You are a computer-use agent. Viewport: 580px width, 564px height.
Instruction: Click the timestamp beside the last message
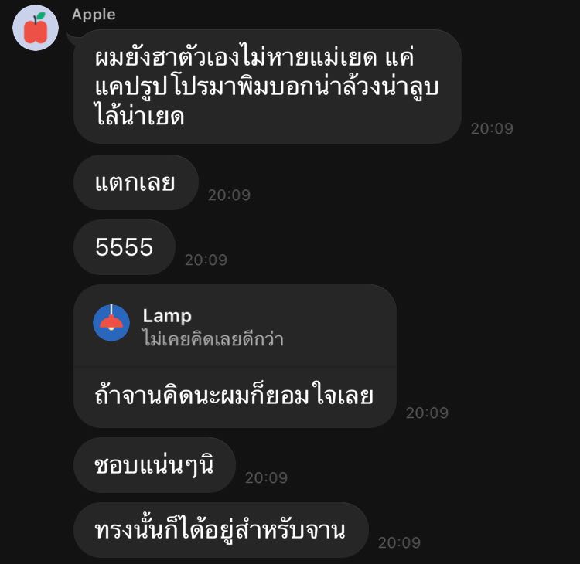pos(399,542)
